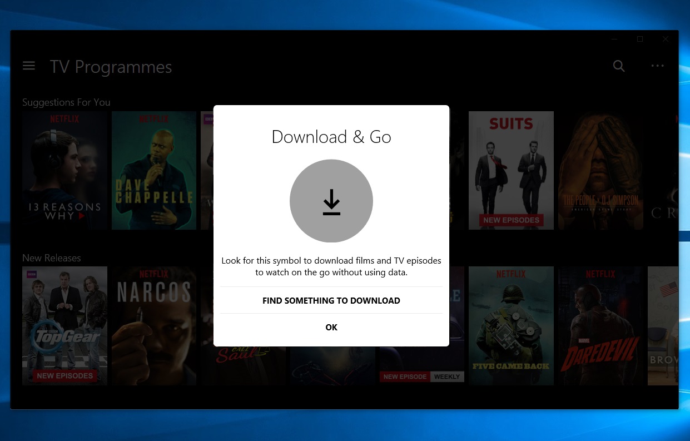Maximize the Netflix window

640,39
